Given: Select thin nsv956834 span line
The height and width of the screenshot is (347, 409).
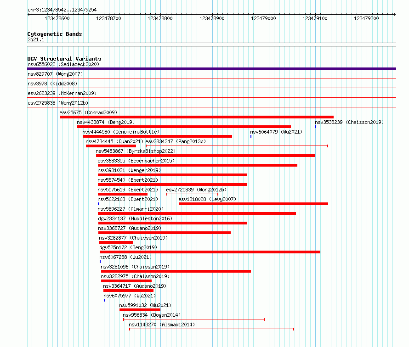Looking at the screenshot, I should tap(194, 319).
